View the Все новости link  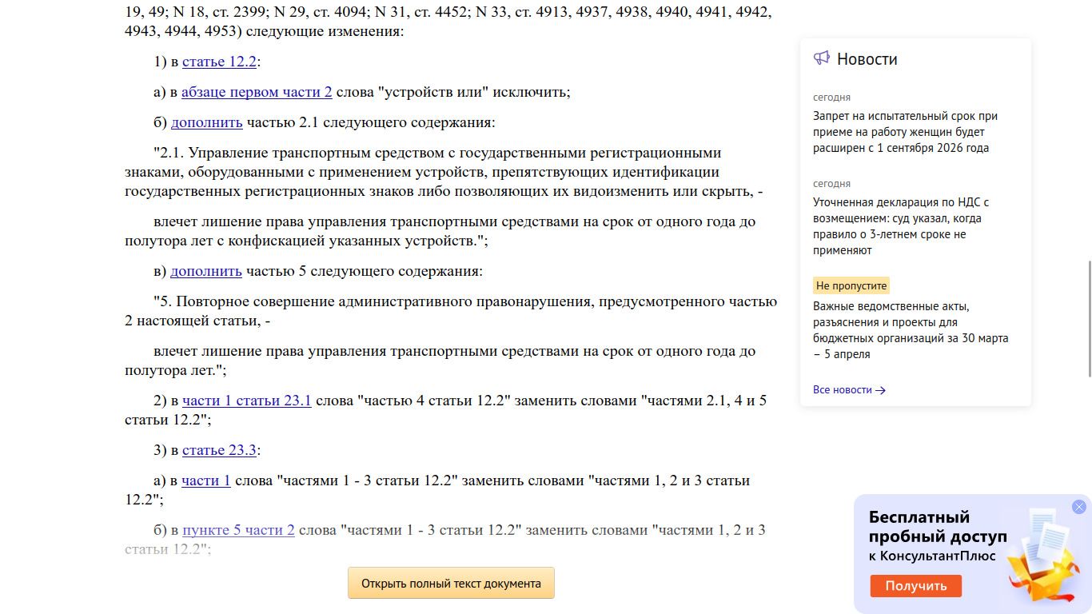click(843, 390)
